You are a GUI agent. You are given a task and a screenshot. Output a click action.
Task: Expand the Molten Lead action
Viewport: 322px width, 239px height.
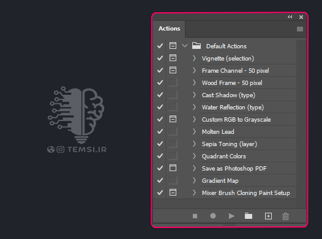pyautogui.click(x=194, y=131)
